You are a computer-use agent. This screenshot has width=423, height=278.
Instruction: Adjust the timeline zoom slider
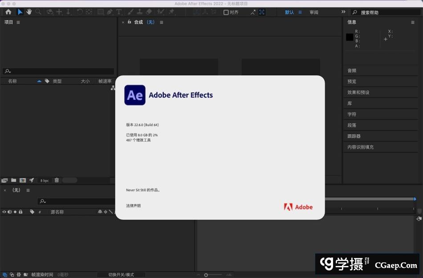206,275
